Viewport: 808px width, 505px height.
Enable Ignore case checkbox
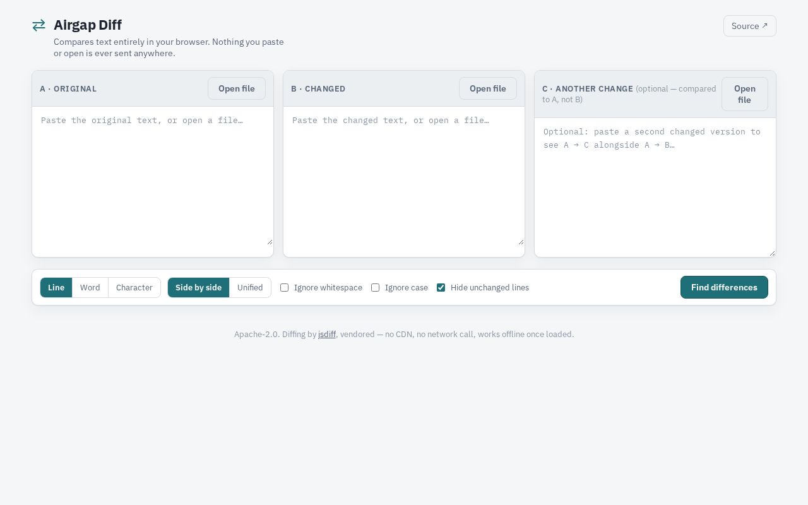click(376, 287)
